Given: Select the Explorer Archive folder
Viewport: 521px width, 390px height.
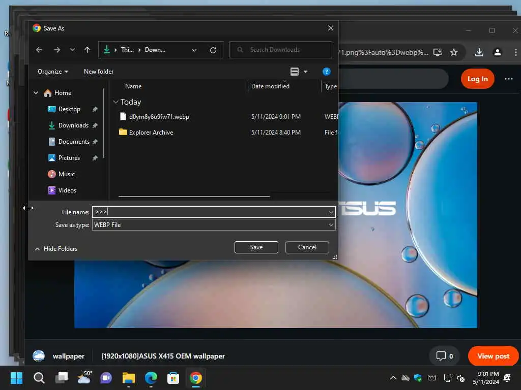Looking at the screenshot, I should (x=151, y=133).
